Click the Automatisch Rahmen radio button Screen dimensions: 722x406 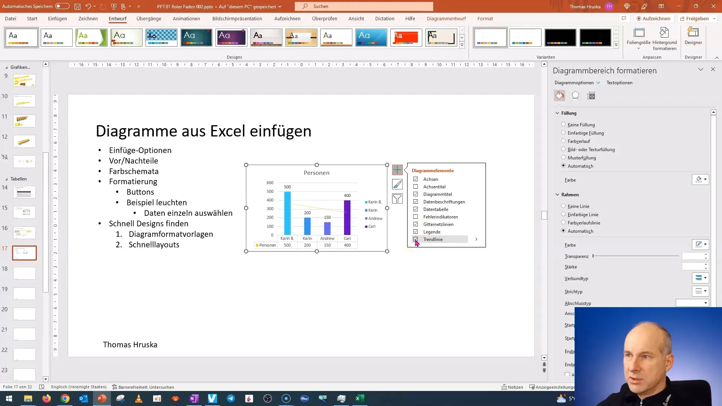click(563, 230)
